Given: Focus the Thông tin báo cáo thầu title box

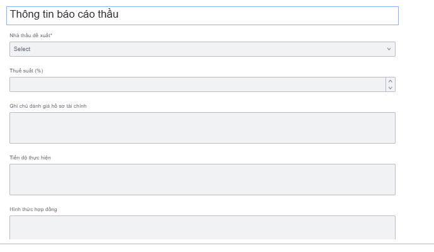Looking at the screenshot, I should click(202, 15).
